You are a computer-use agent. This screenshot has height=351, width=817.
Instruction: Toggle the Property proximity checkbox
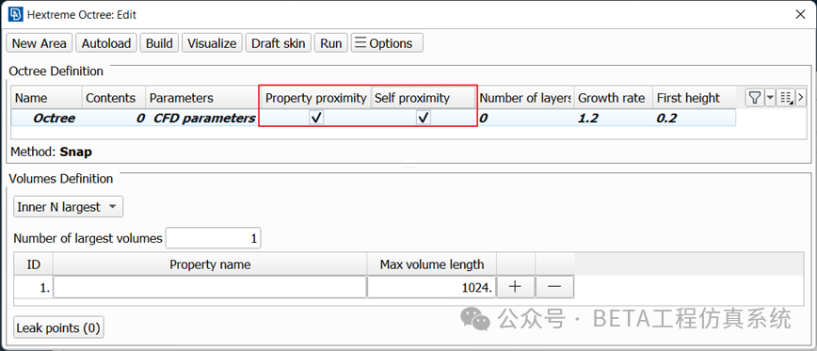[x=315, y=119]
